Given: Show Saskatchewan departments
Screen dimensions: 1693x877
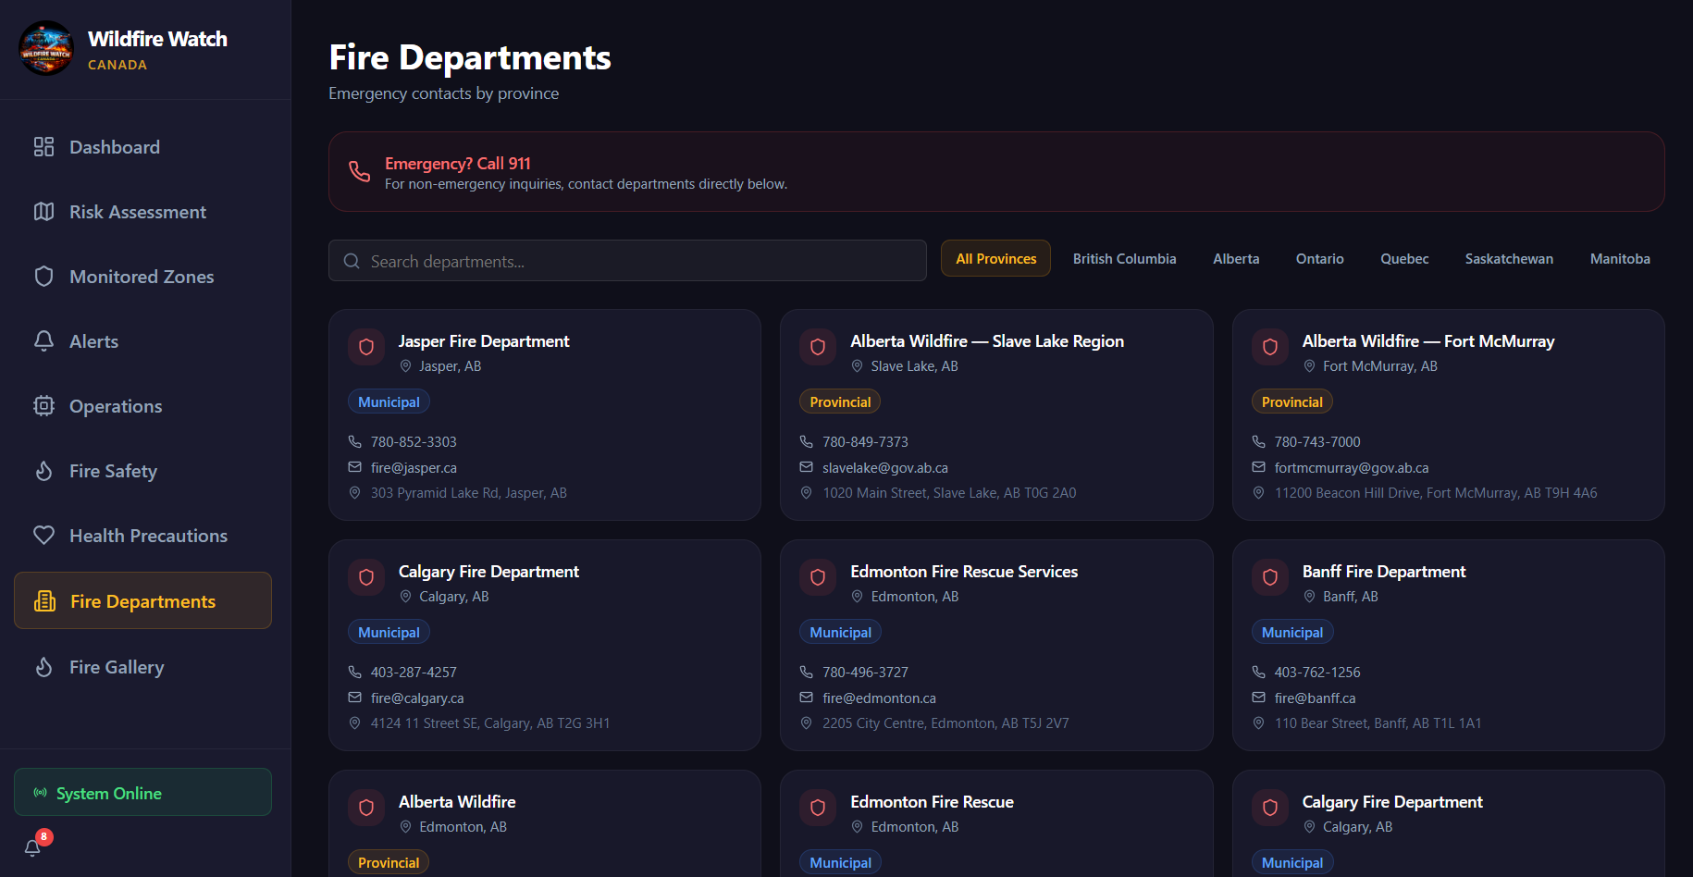Looking at the screenshot, I should pyautogui.click(x=1509, y=259).
